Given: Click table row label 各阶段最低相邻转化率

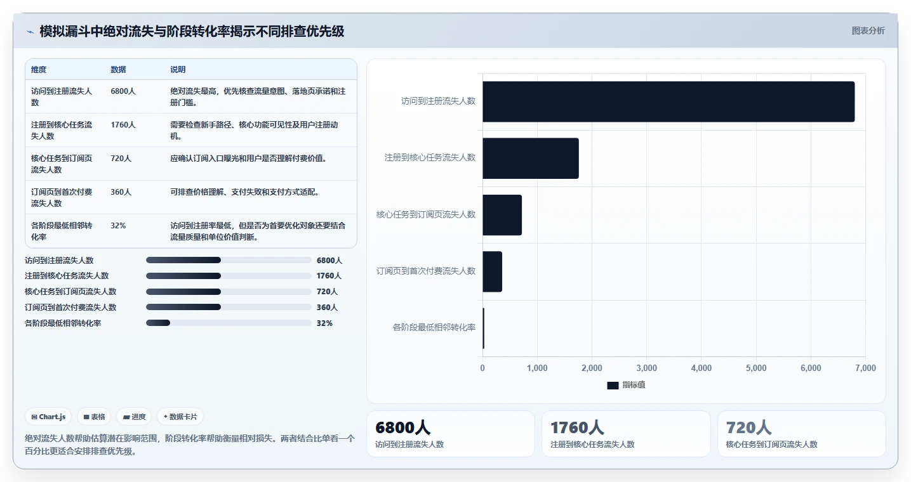Looking at the screenshot, I should pyautogui.click(x=62, y=231).
